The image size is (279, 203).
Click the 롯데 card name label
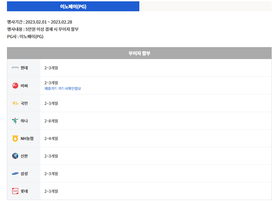(24, 191)
